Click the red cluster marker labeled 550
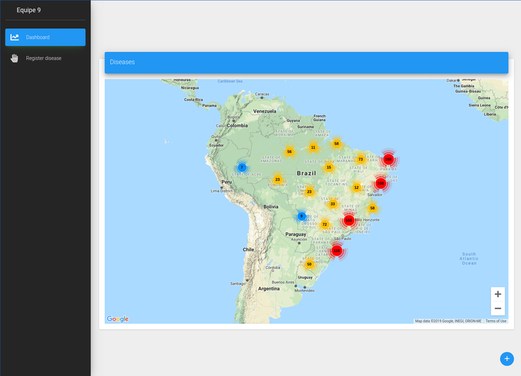521x376 pixels. [348, 221]
